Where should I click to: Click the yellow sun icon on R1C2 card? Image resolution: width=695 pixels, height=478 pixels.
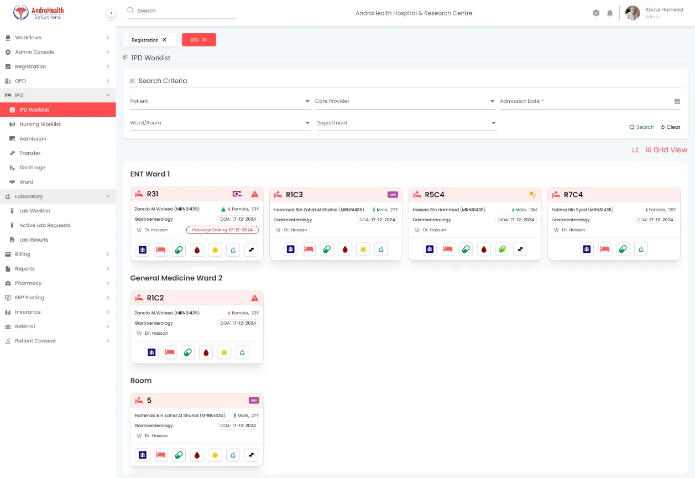[x=224, y=352]
